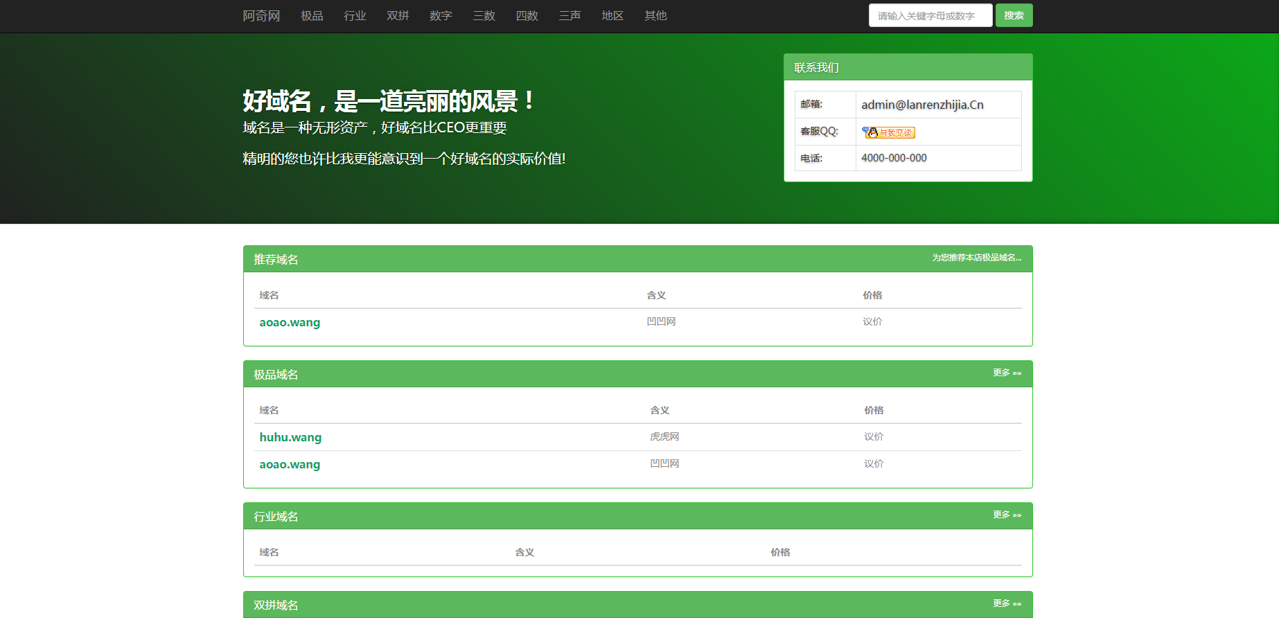
Task: Click phone number 4000-000-000
Action: point(894,158)
